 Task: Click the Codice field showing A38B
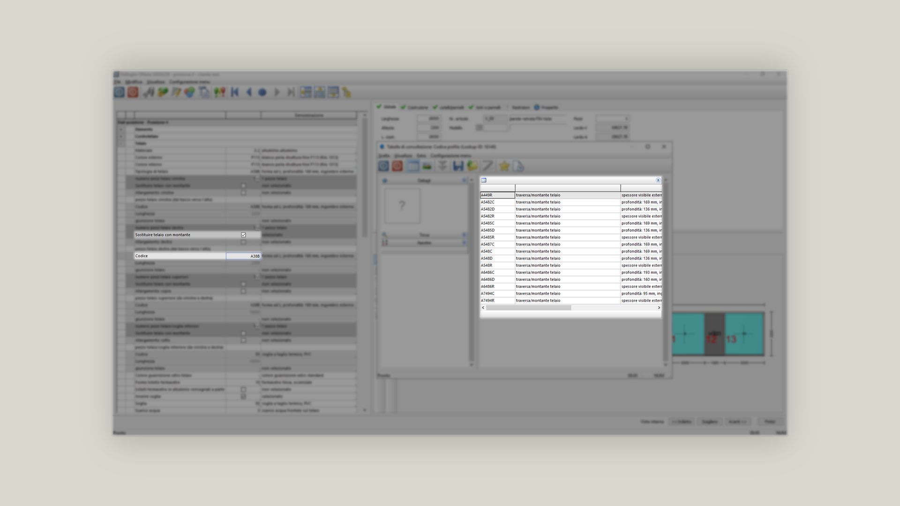tap(243, 256)
